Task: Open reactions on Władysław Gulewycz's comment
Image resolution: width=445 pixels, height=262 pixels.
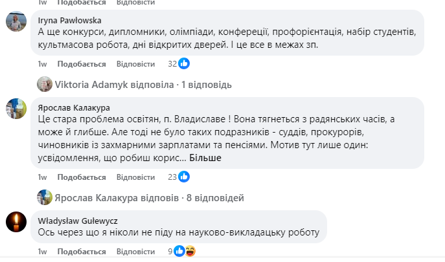Action: click(x=185, y=250)
